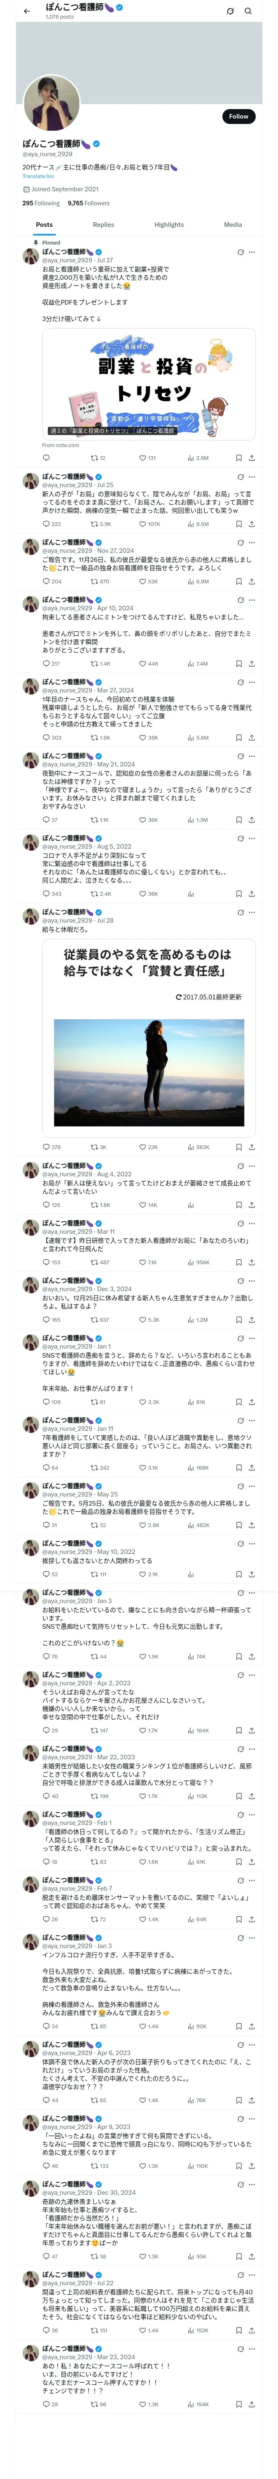Open search from the profile header

point(248,12)
